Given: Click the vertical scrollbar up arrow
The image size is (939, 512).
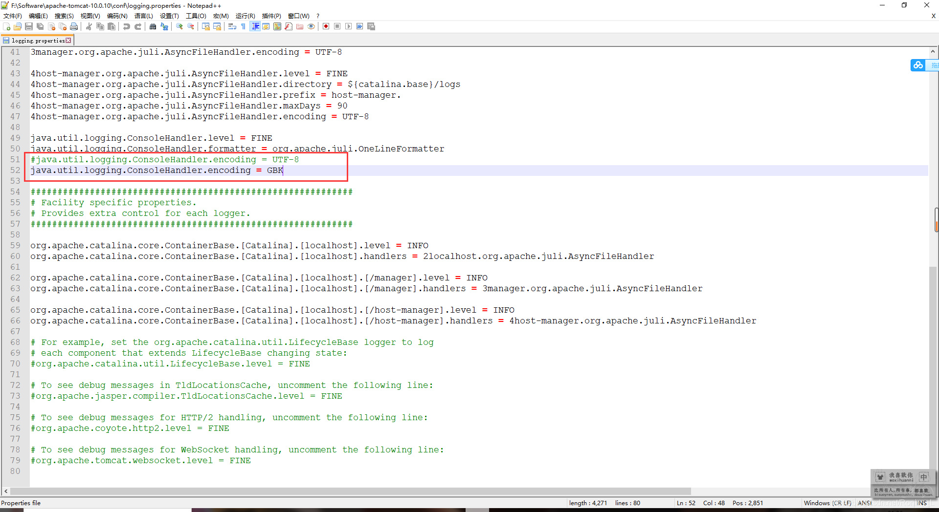Looking at the screenshot, I should (933, 51).
